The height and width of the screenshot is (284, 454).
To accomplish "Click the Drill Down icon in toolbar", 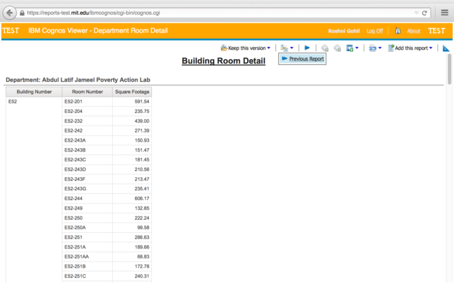I will (x=325, y=48).
